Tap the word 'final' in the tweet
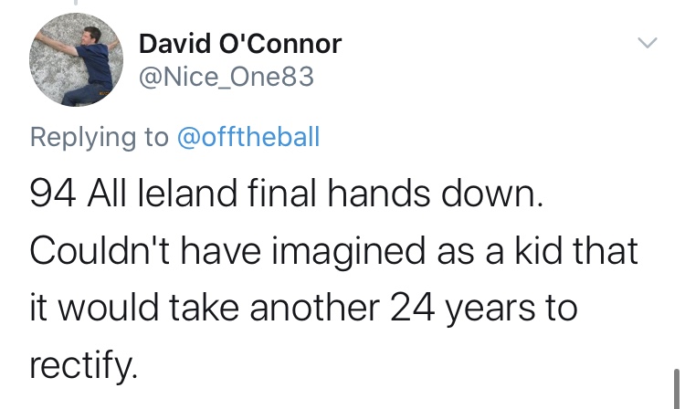The height and width of the screenshot is (409, 685). tap(282, 193)
